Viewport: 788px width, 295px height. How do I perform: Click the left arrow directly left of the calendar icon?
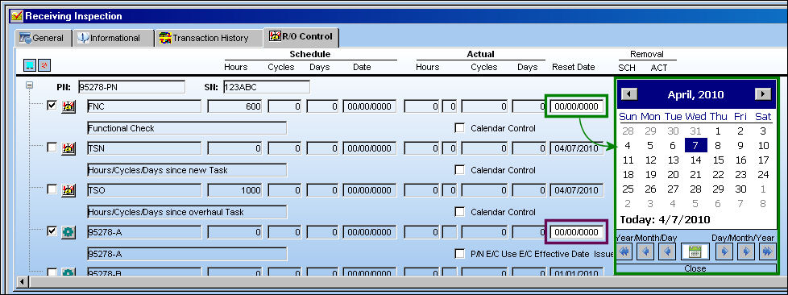667,251
